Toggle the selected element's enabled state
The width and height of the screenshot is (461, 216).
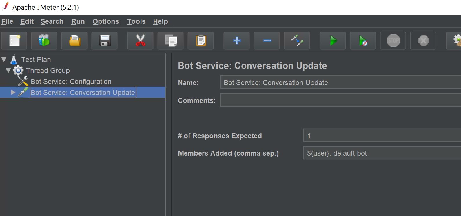[297, 41]
